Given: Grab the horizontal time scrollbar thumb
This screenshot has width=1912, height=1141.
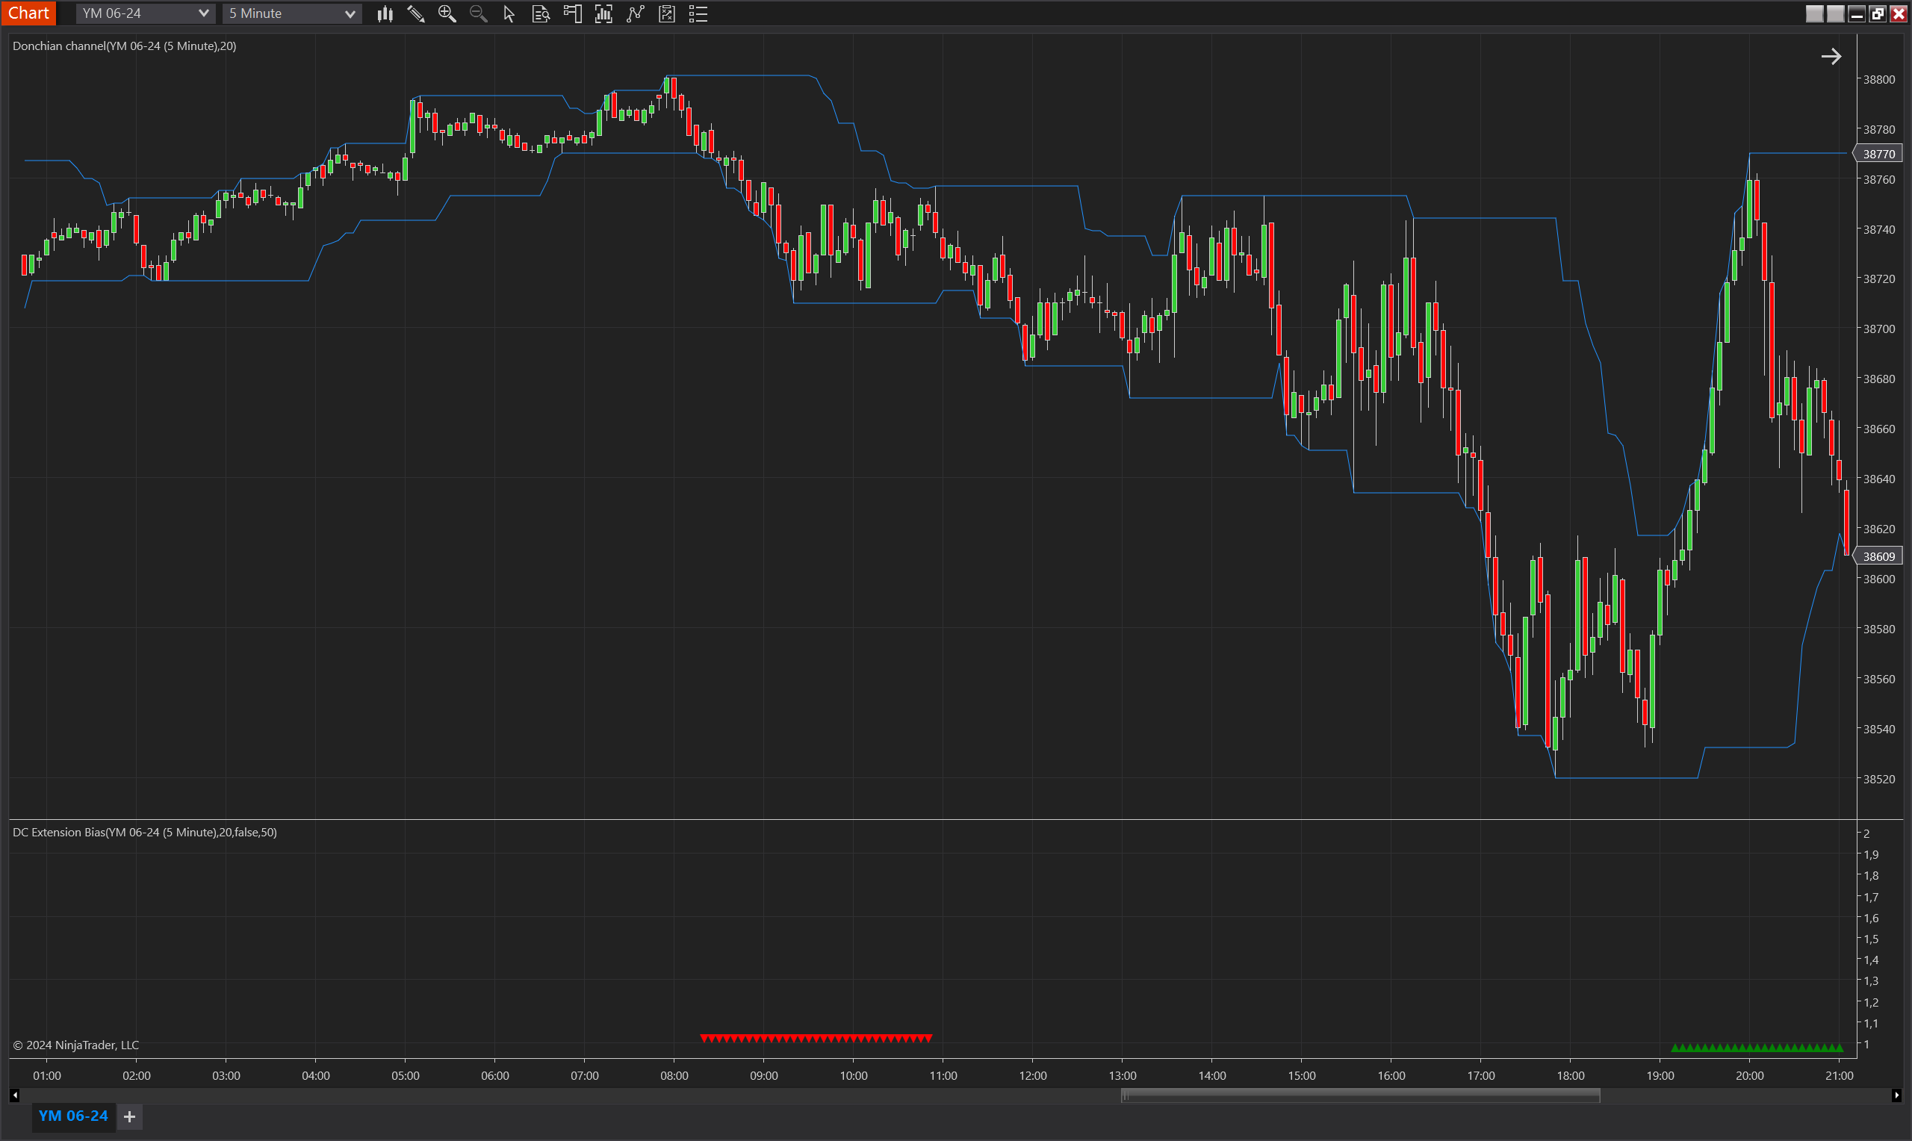Looking at the screenshot, I should pos(1360,1095).
